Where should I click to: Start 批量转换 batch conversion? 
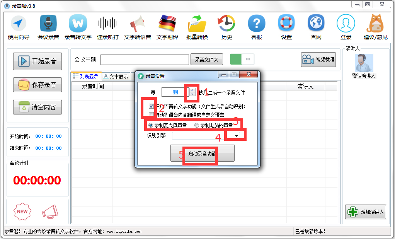tap(197, 23)
